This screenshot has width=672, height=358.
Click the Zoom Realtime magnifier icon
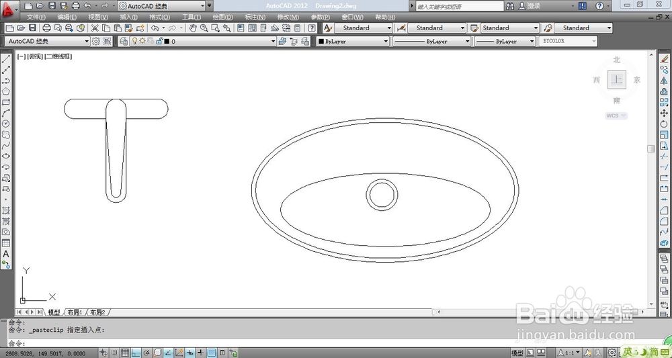(204, 28)
